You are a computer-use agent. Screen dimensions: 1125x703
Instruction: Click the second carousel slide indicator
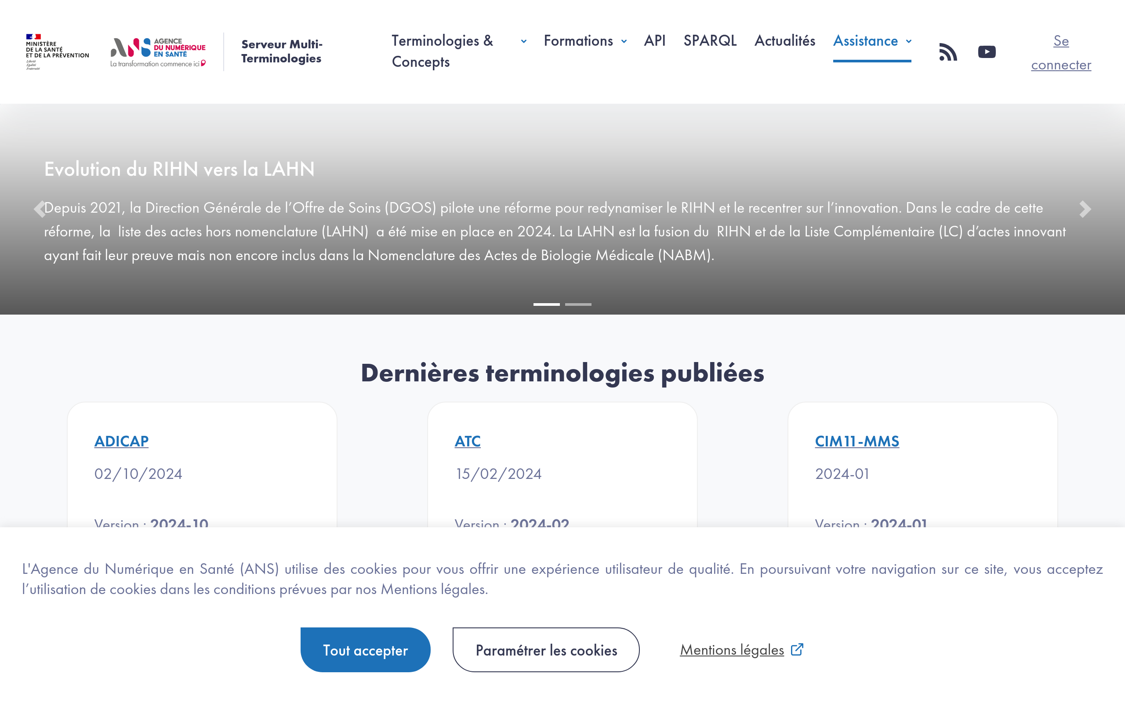pos(578,304)
